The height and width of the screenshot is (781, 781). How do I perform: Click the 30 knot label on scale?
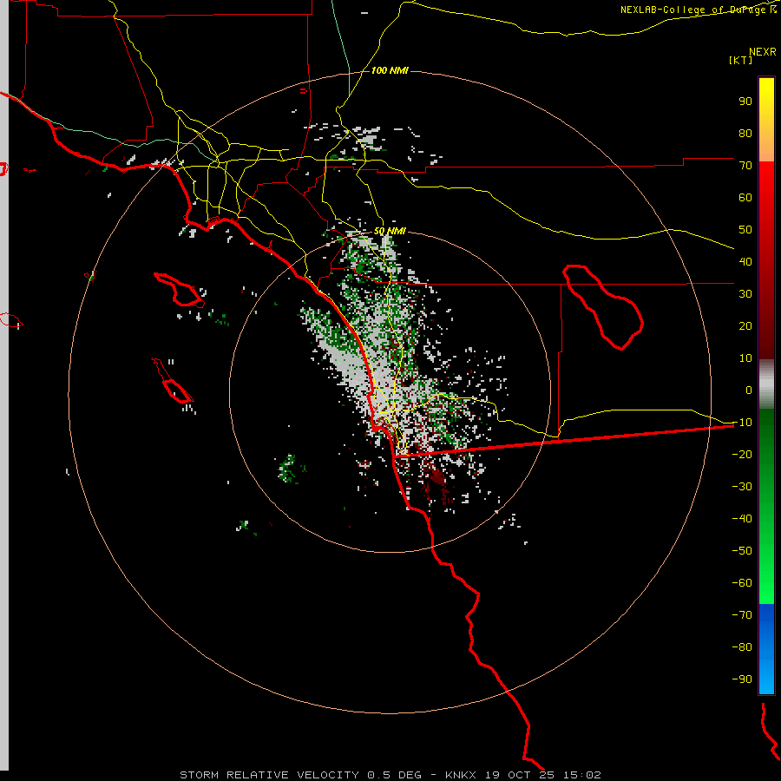[x=745, y=294]
